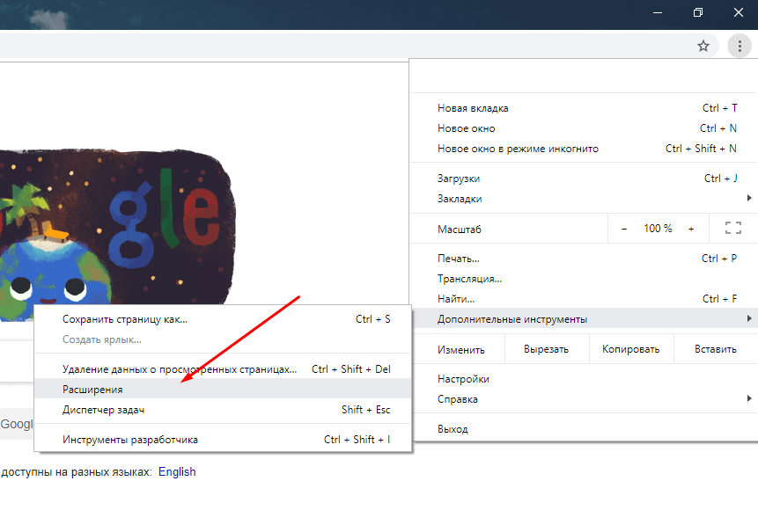The image size is (758, 525).
Task: Click the Вырезать button
Action: (546, 349)
